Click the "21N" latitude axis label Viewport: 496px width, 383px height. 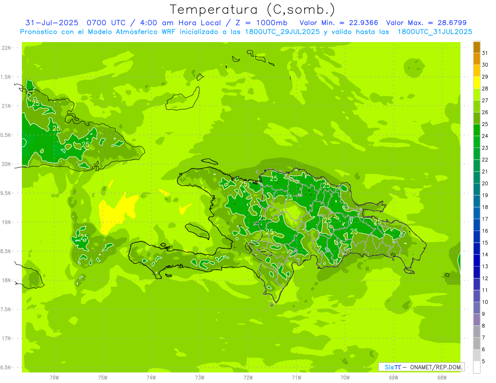[7, 106]
